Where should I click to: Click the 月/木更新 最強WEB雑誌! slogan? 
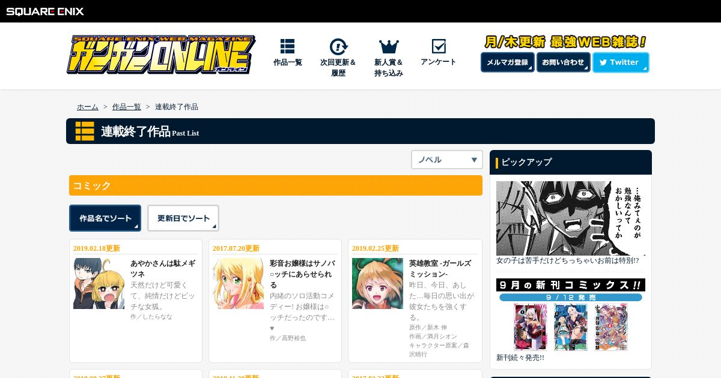(565, 42)
